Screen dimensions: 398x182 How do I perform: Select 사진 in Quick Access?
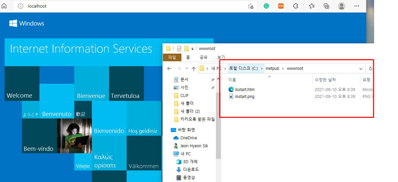point(184,88)
